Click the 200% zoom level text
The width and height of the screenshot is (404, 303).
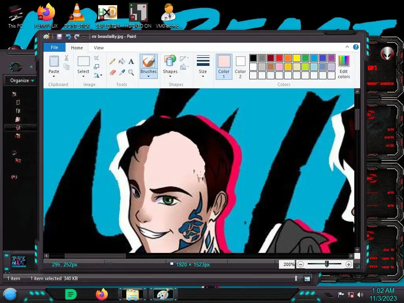point(288,264)
